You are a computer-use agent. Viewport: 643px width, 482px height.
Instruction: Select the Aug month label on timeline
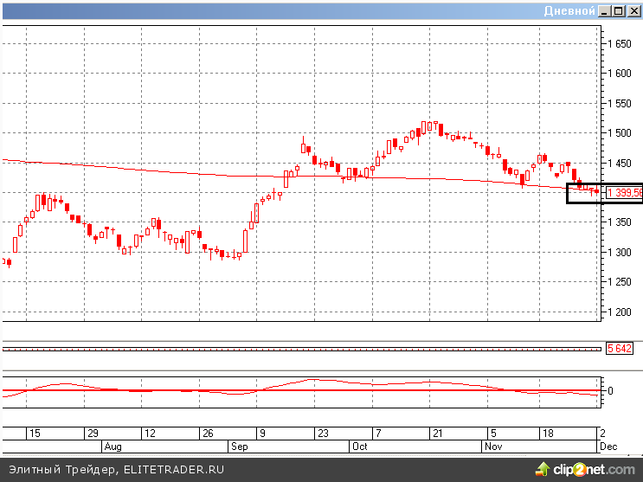113,447
